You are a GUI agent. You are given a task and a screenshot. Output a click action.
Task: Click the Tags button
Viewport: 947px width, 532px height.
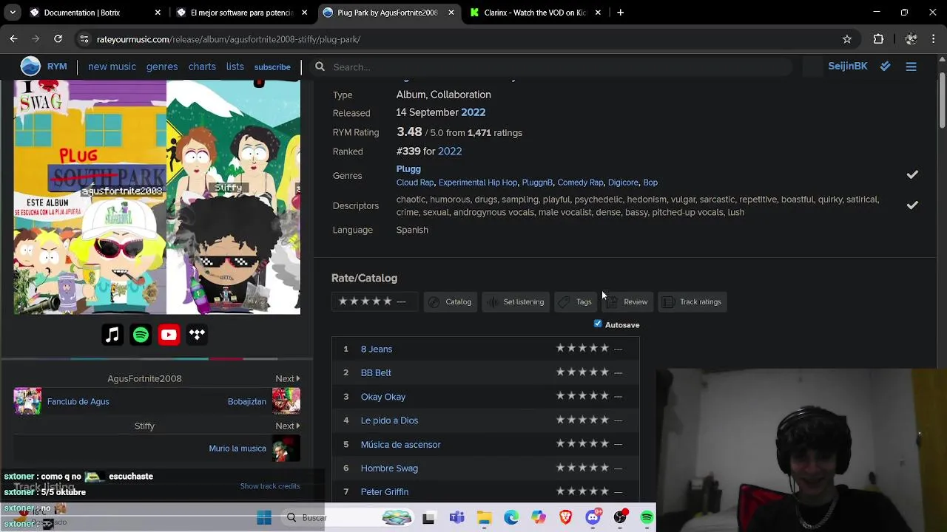point(576,301)
